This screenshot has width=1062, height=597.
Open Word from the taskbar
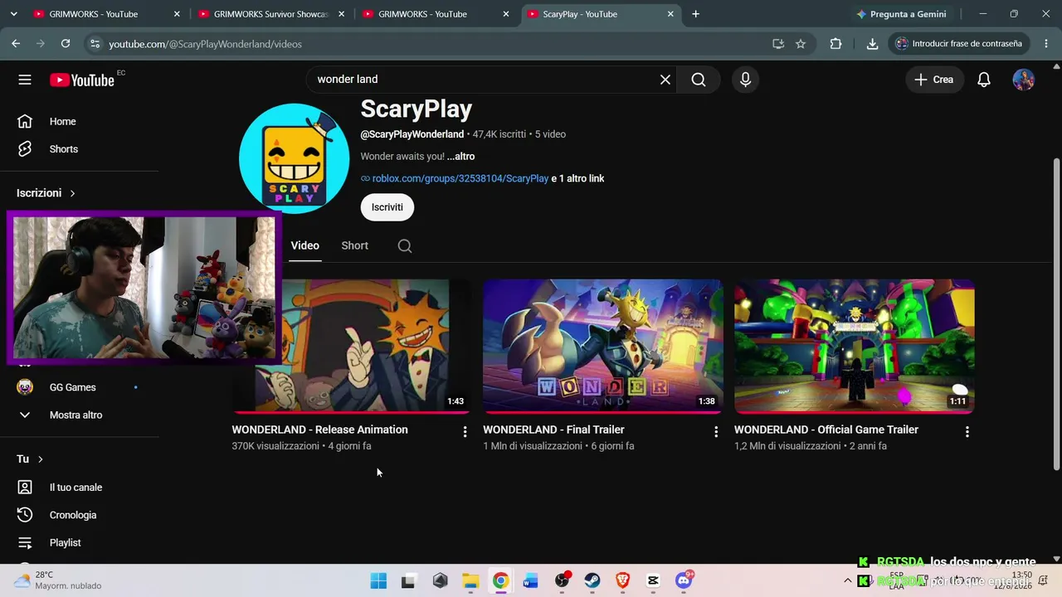coord(531,581)
